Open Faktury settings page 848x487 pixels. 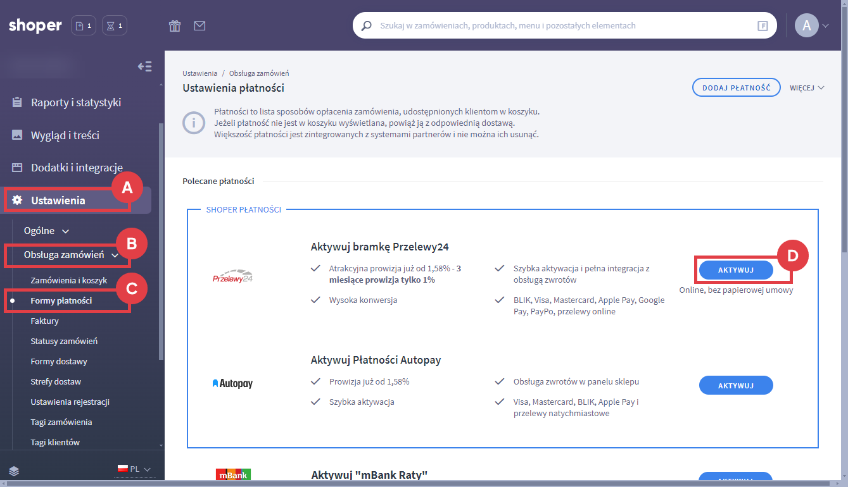click(44, 321)
